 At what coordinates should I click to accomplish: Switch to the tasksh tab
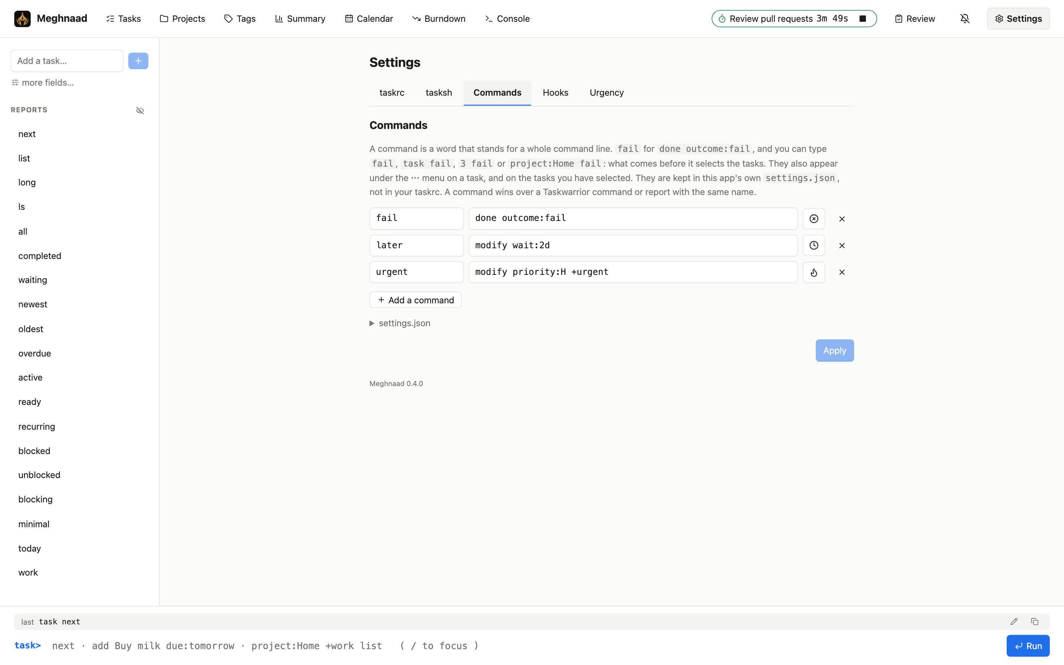point(439,93)
